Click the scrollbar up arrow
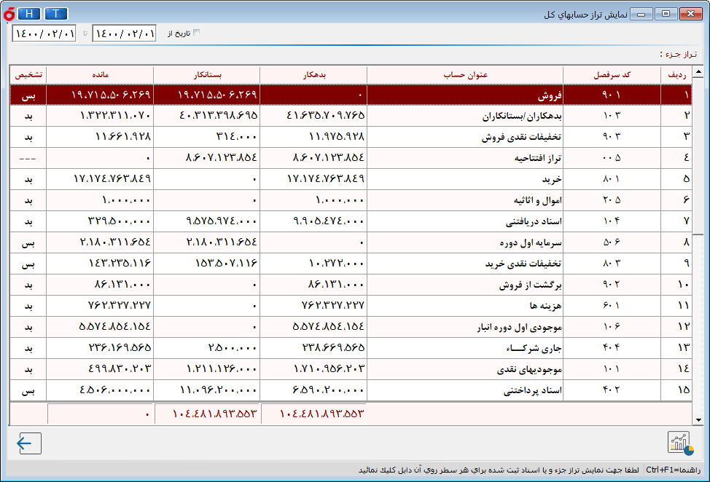The image size is (710, 482). click(698, 72)
